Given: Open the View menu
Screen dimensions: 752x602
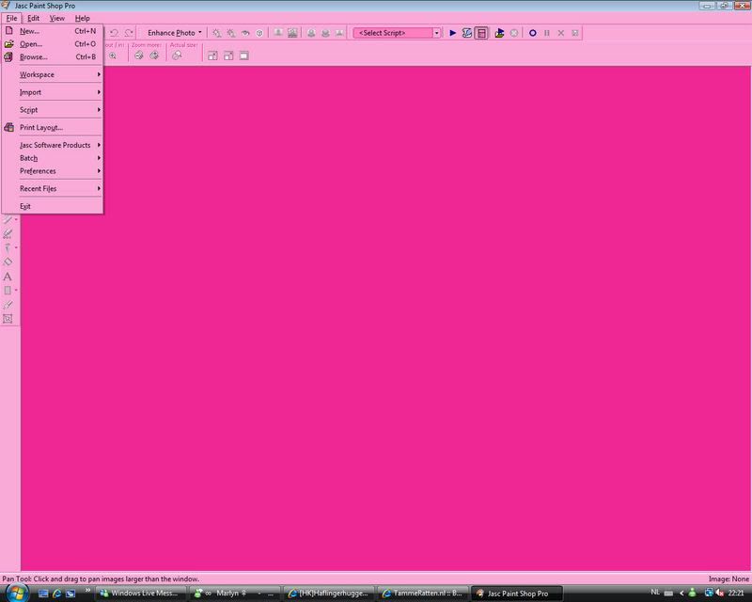Looking at the screenshot, I should [57, 18].
